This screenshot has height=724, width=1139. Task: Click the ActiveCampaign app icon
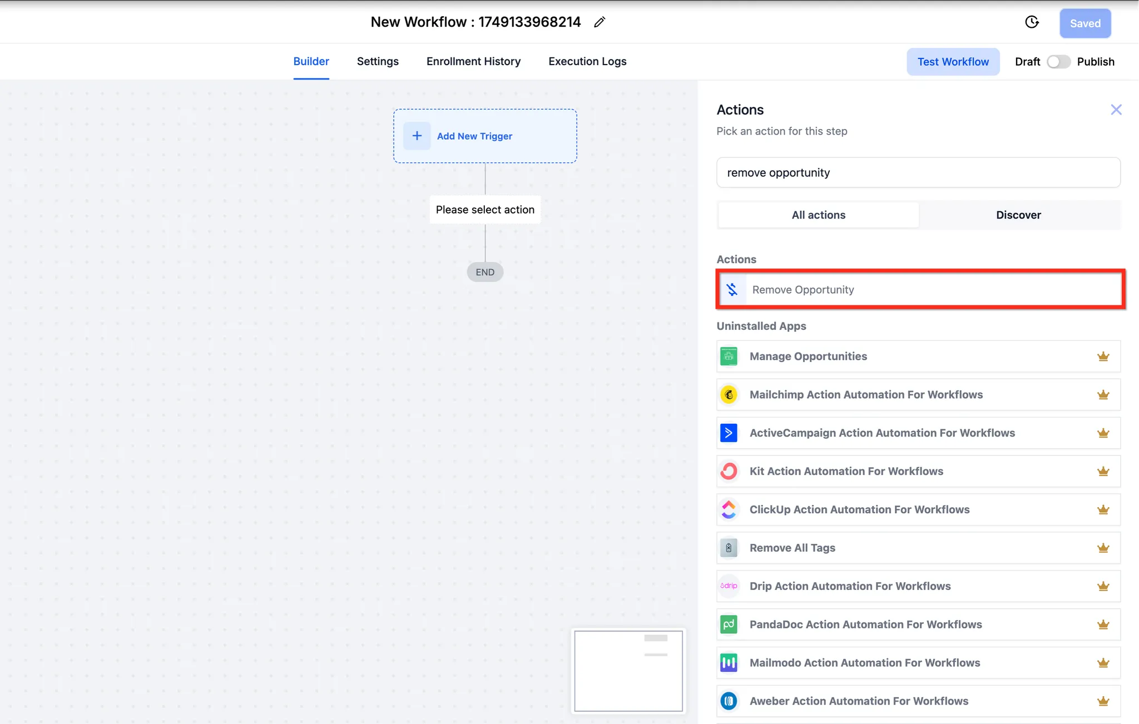[729, 433]
